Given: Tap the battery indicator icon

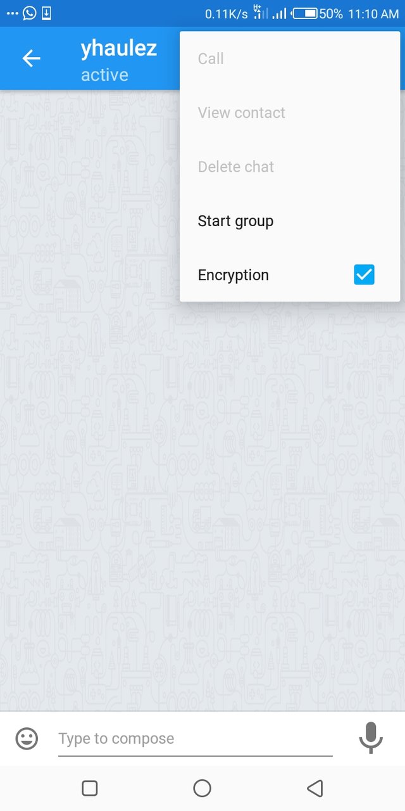Looking at the screenshot, I should click(x=304, y=13).
